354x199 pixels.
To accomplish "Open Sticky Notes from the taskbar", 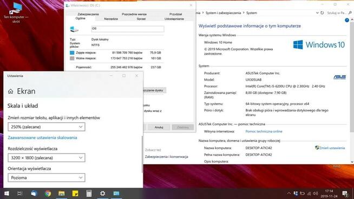I will click(75, 194).
